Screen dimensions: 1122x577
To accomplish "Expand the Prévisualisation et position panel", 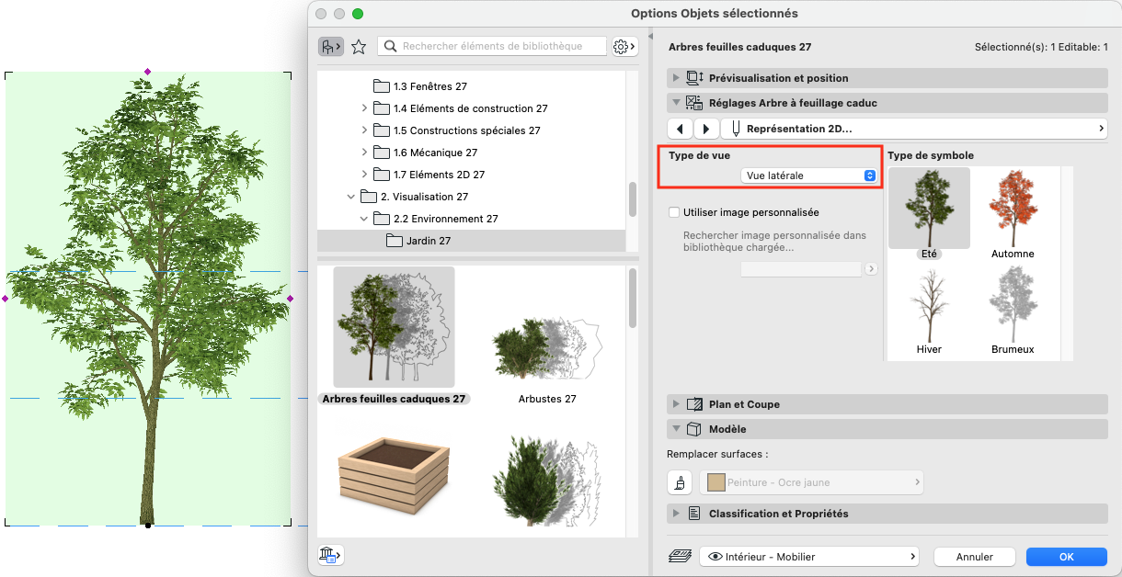I will coord(677,78).
